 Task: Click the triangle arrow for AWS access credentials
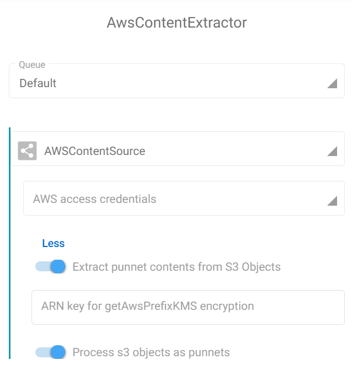[332, 201]
